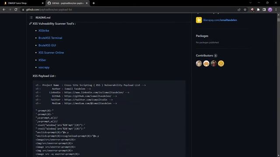Image resolution: width=280 pixels, height=157 pixels.
Task: Open the second contributor avatar
Action: pos(206,63)
